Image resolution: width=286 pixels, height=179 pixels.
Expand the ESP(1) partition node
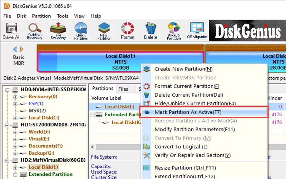click(x=15, y=104)
